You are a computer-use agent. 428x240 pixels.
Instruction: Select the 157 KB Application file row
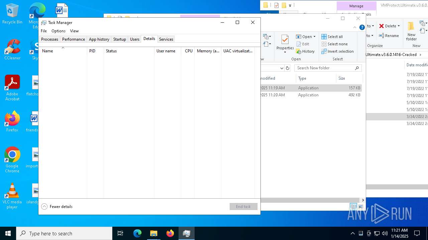pyautogui.click(x=311, y=88)
